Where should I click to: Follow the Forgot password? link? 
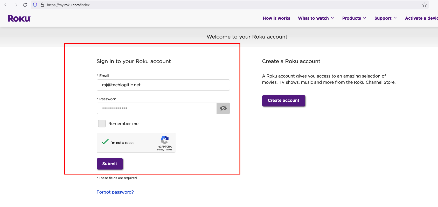coord(115,192)
